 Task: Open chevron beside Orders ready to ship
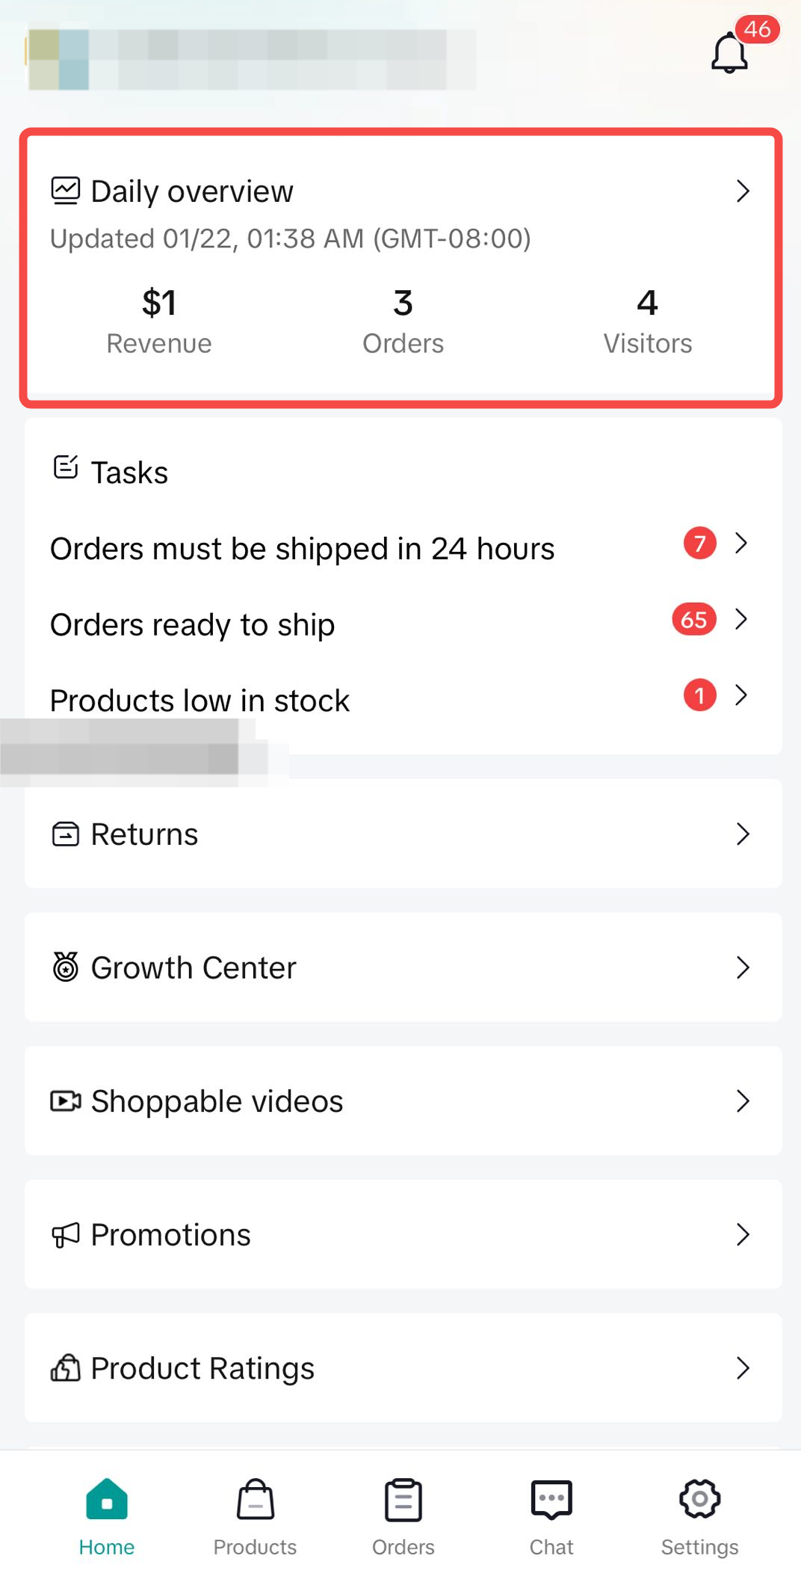740,619
